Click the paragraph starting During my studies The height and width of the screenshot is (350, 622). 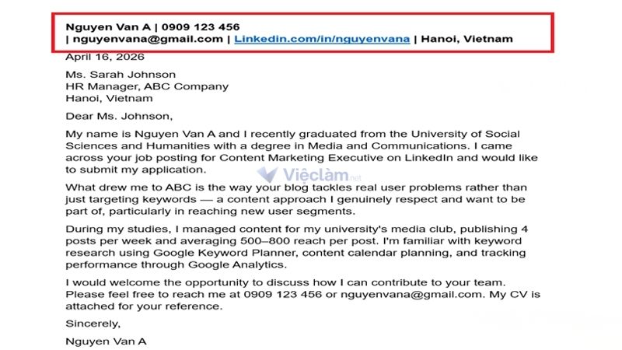(x=296, y=247)
